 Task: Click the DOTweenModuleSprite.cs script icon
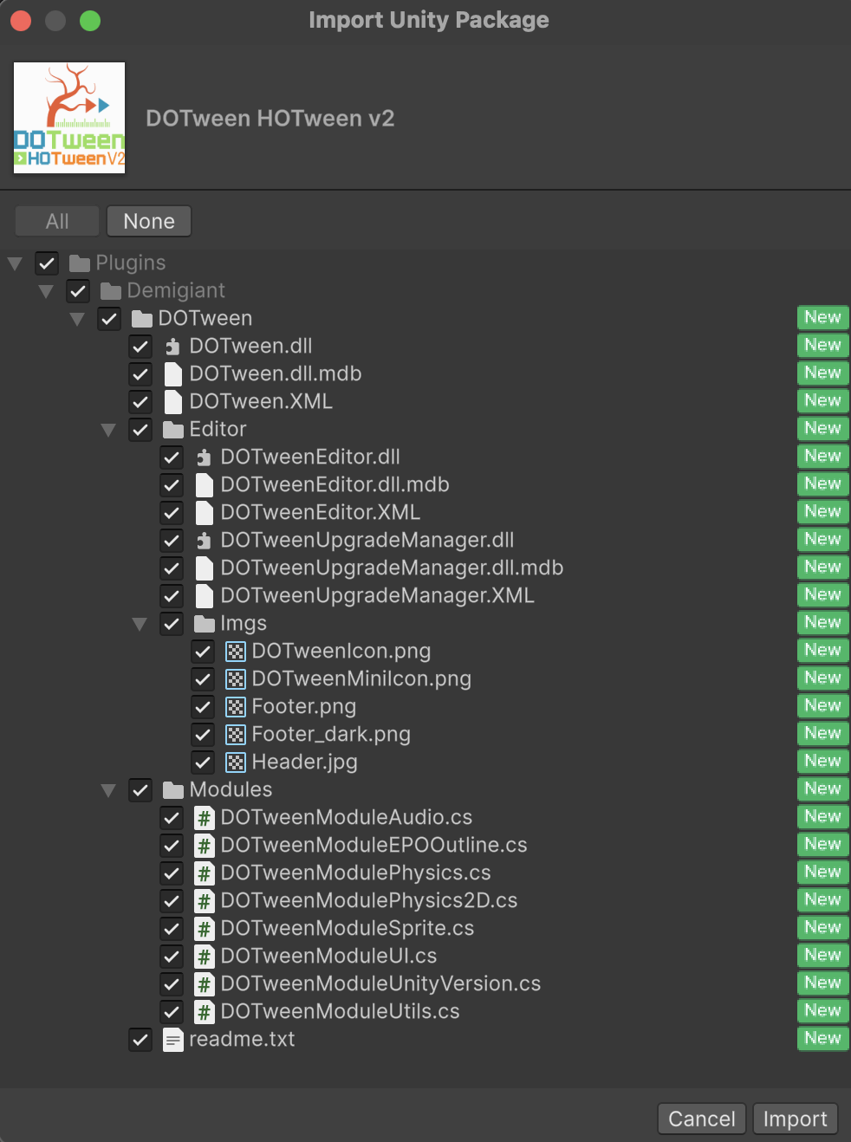coord(205,928)
